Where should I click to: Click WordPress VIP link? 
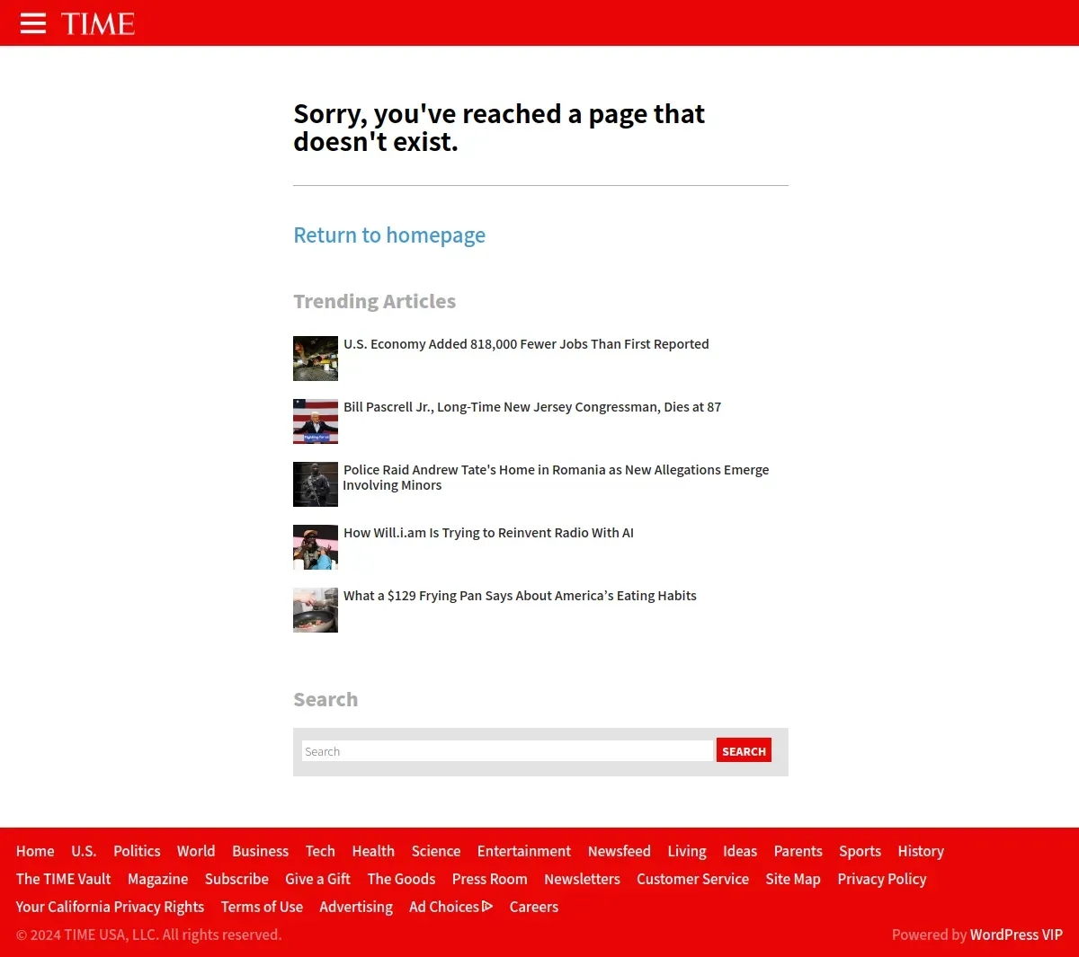click(x=1016, y=935)
